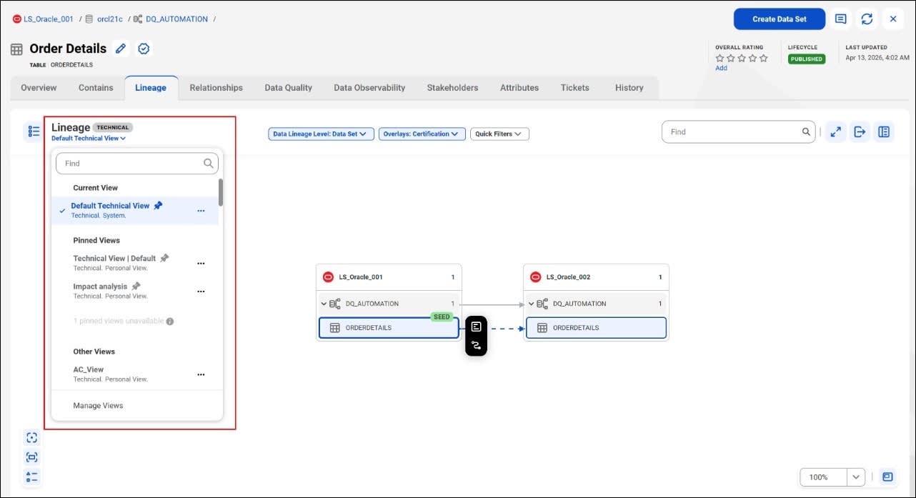The width and height of the screenshot is (916, 498).
Task: Click the PUBLISHED lifecycle badge
Action: click(x=807, y=59)
